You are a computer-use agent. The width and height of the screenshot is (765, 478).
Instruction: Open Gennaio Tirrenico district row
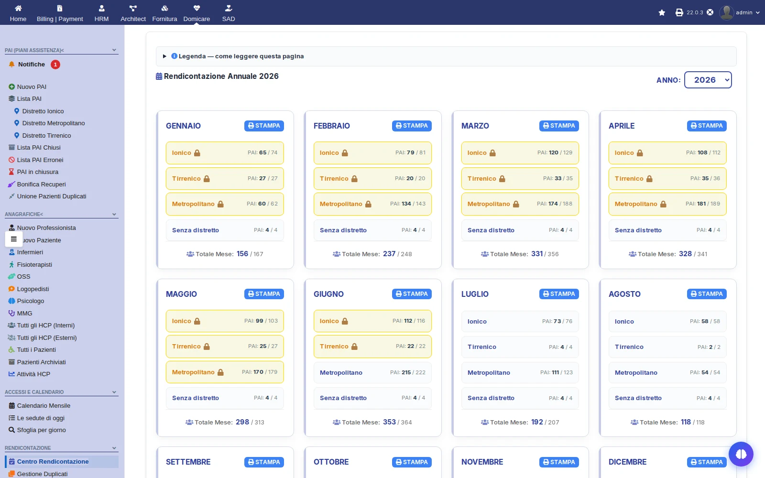(x=225, y=178)
